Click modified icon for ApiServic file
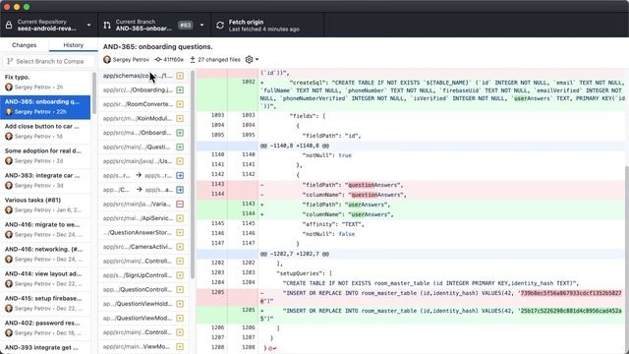 [x=180, y=218]
